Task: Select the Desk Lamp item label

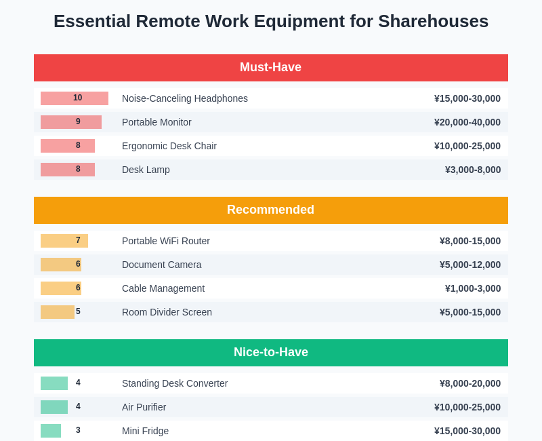Action: [x=146, y=170]
